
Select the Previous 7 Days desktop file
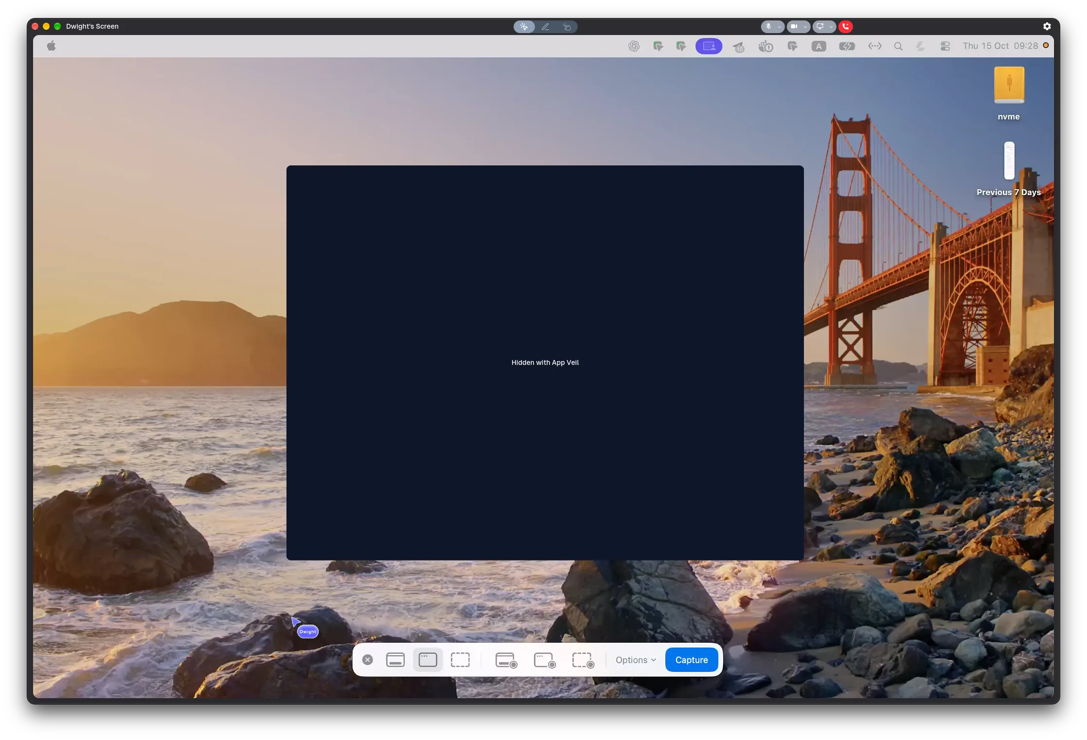[x=1009, y=161]
